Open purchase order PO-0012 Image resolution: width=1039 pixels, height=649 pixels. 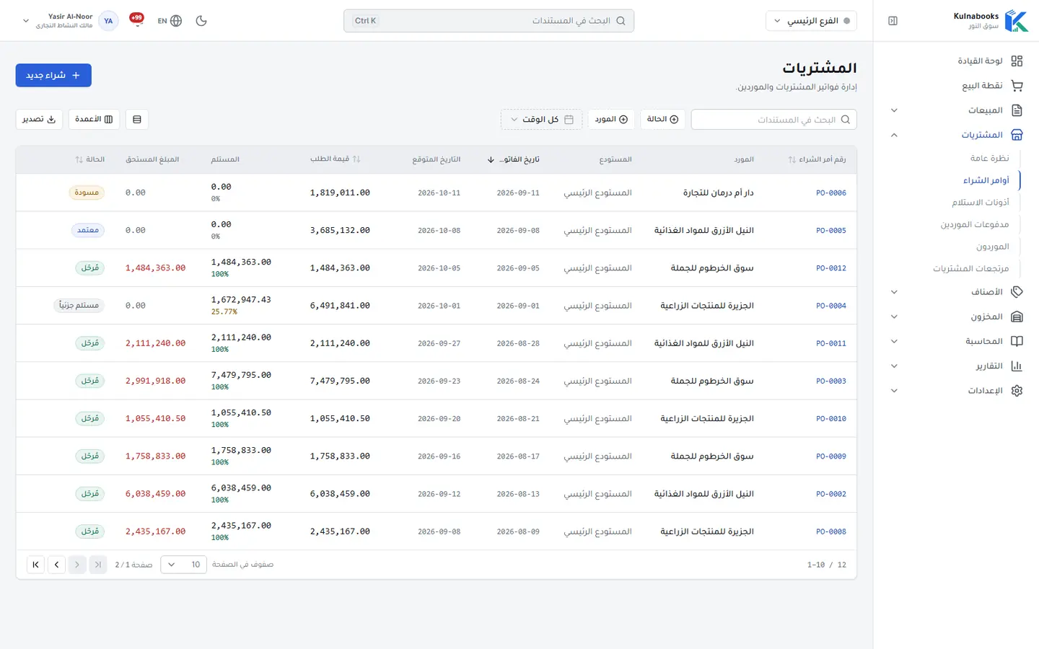click(830, 268)
